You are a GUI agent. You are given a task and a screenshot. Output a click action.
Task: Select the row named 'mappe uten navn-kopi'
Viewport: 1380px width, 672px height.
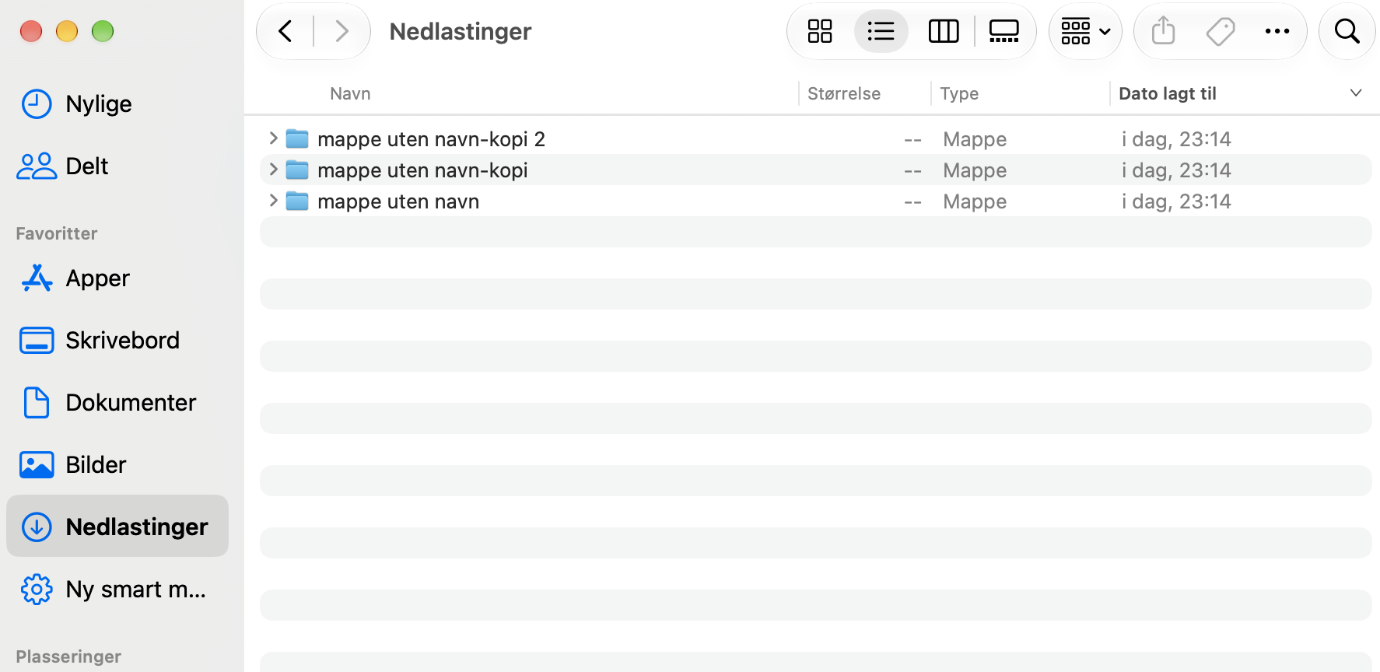(815, 170)
